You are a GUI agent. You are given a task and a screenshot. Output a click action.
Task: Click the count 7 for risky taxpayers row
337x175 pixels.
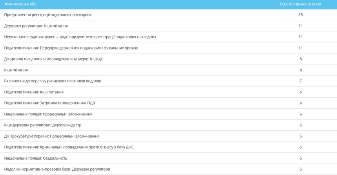(x=301, y=81)
